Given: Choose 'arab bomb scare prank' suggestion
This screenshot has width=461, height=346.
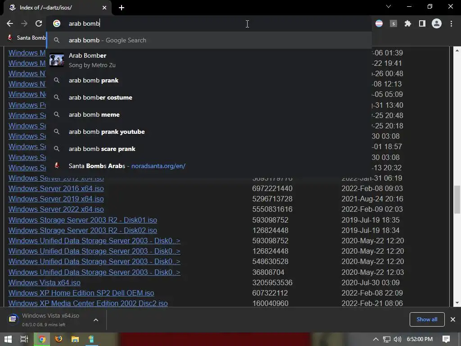Looking at the screenshot, I should click(209, 149).
